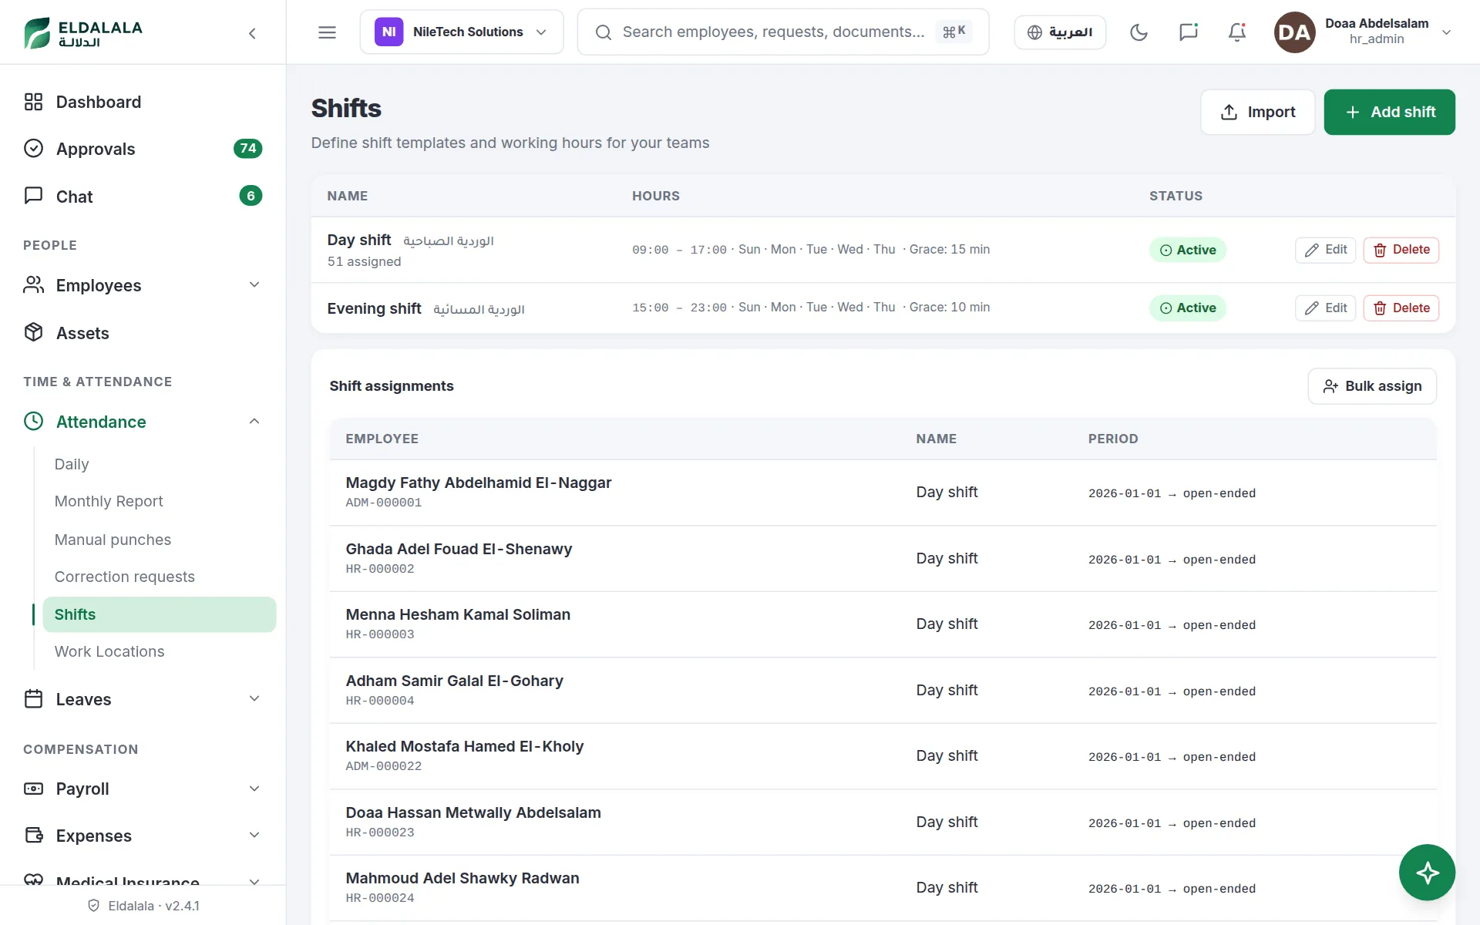Image resolution: width=1480 pixels, height=925 pixels.
Task: Edit the Evening shift row
Action: (x=1325, y=308)
